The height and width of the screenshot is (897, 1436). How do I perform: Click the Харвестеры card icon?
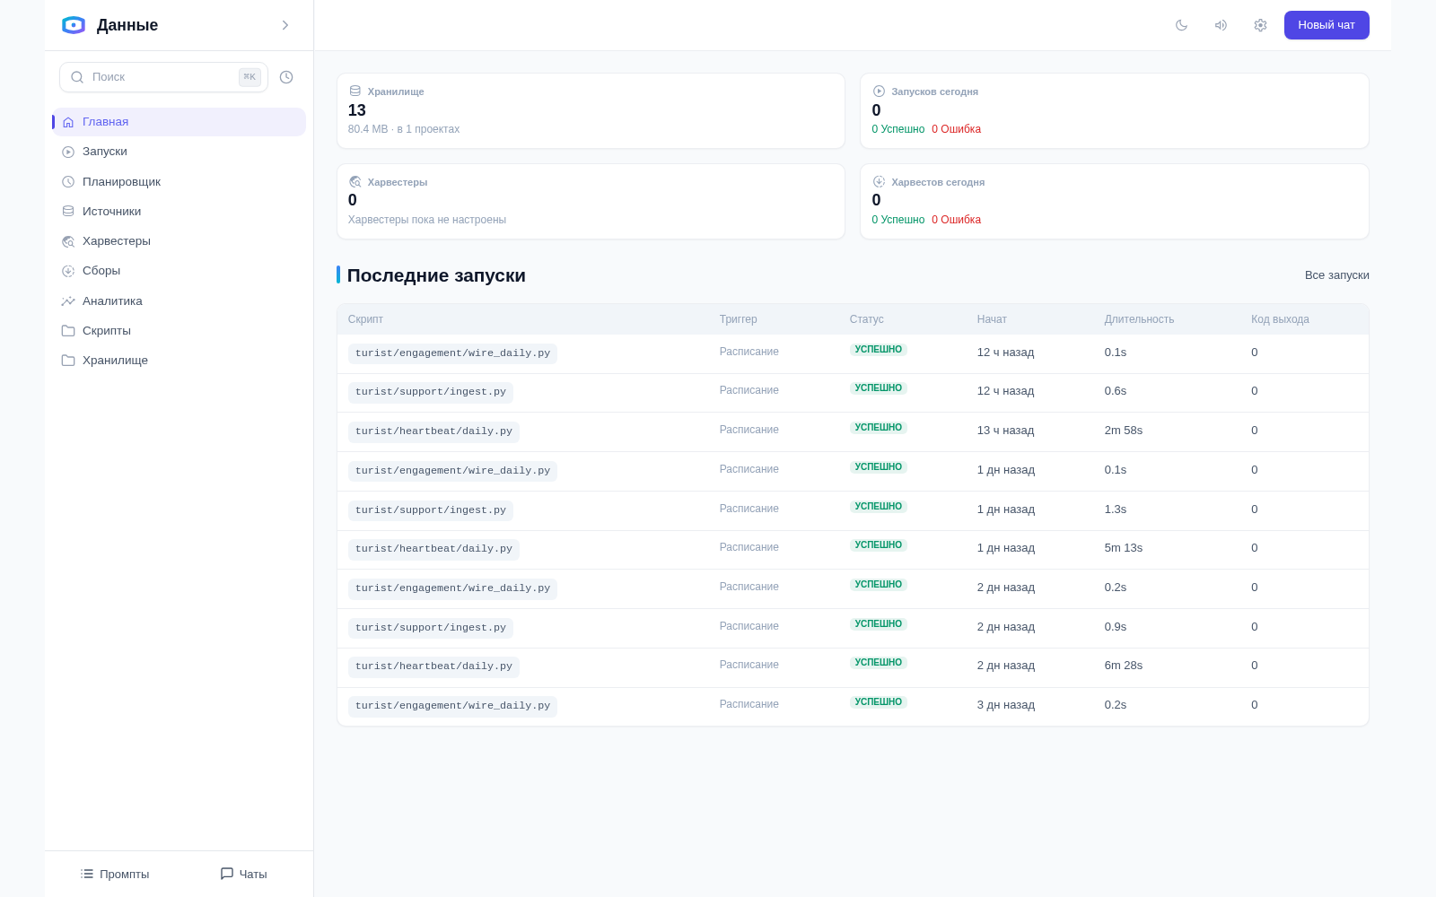tap(355, 182)
